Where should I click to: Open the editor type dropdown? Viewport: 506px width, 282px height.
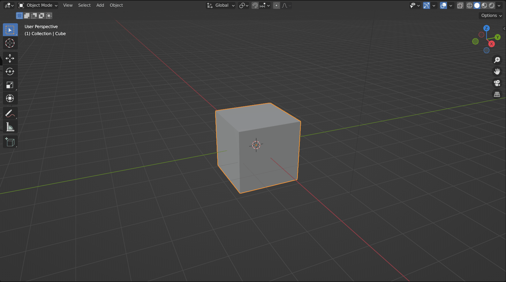click(9, 5)
